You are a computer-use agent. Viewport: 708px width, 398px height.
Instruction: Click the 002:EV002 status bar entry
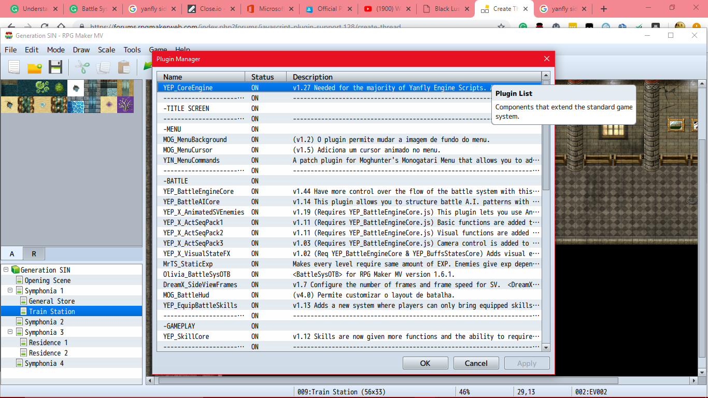591,392
